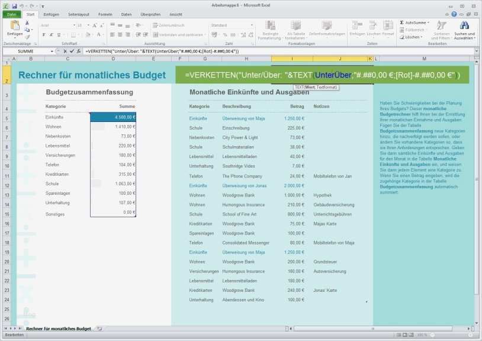Toggle Italic formatting button
The width and height of the screenshot is (482, 341).
point(52,35)
